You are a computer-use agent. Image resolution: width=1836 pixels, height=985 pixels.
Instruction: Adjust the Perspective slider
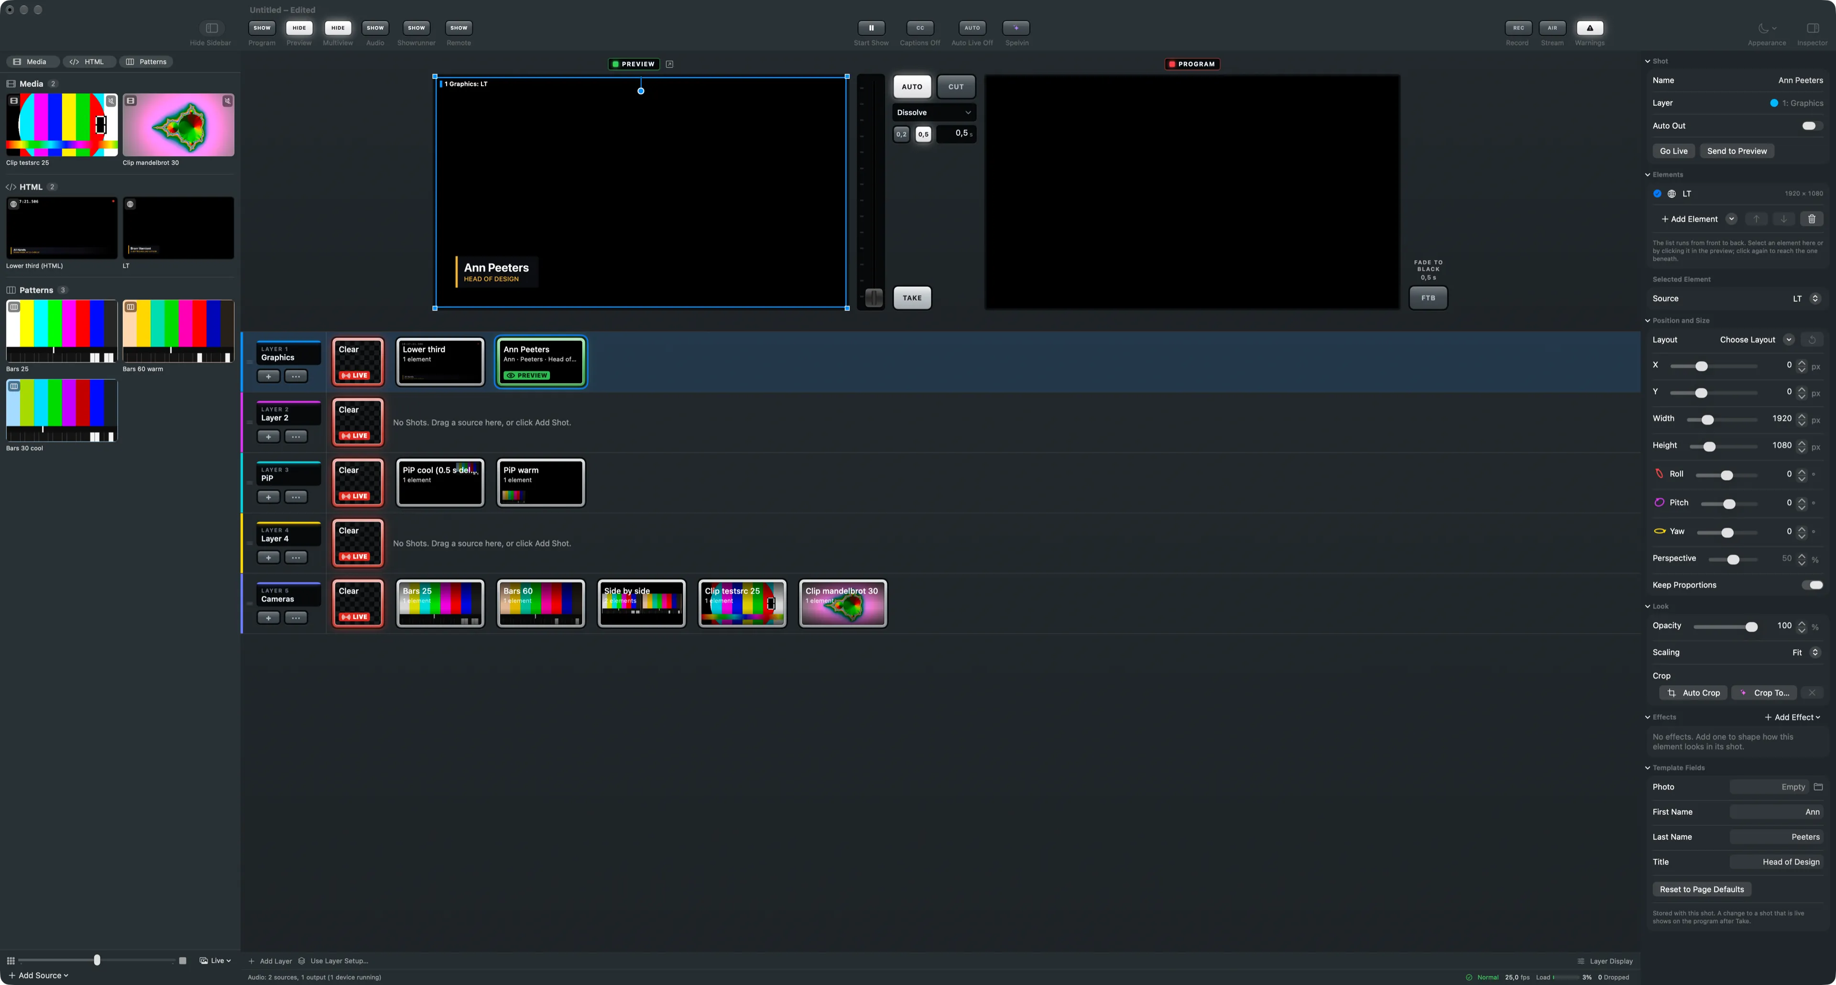[x=1732, y=559]
